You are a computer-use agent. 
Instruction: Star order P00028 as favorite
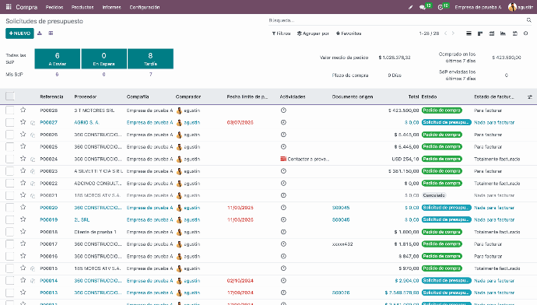(x=23, y=110)
